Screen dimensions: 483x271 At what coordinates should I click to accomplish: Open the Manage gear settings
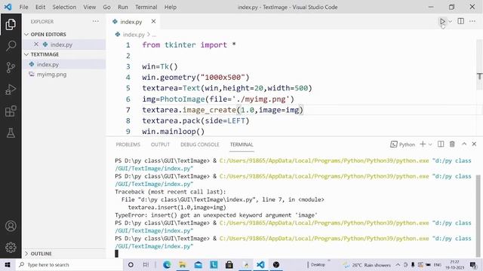[11, 248]
